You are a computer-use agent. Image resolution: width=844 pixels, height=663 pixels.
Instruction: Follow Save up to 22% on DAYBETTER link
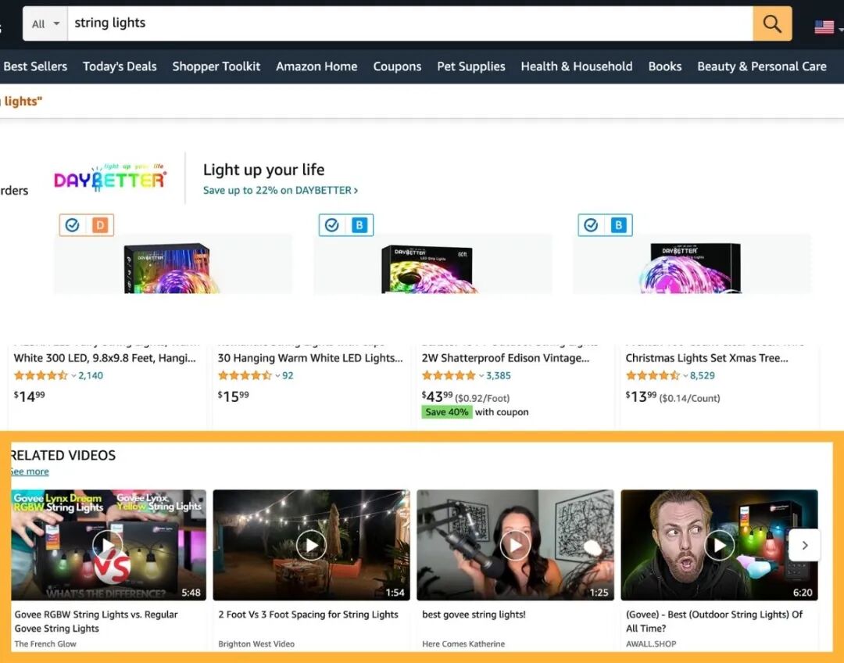(281, 190)
